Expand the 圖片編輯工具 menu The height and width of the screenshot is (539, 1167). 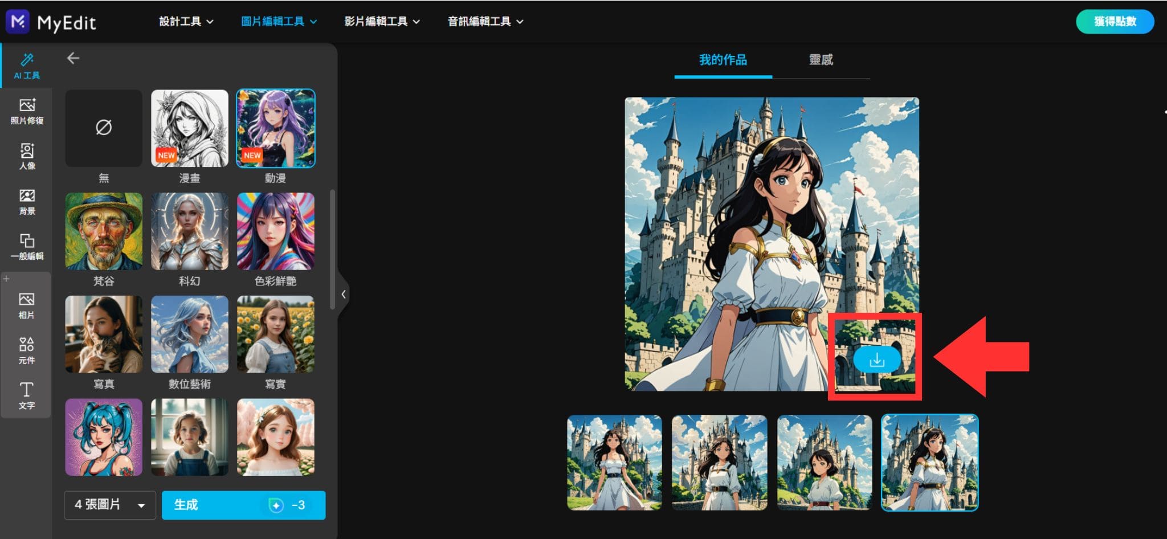click(x=279, y=22)
